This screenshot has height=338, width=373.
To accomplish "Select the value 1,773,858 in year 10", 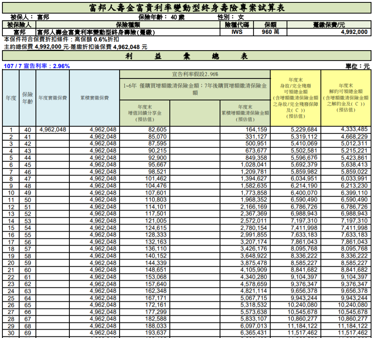I will [253, 193].
